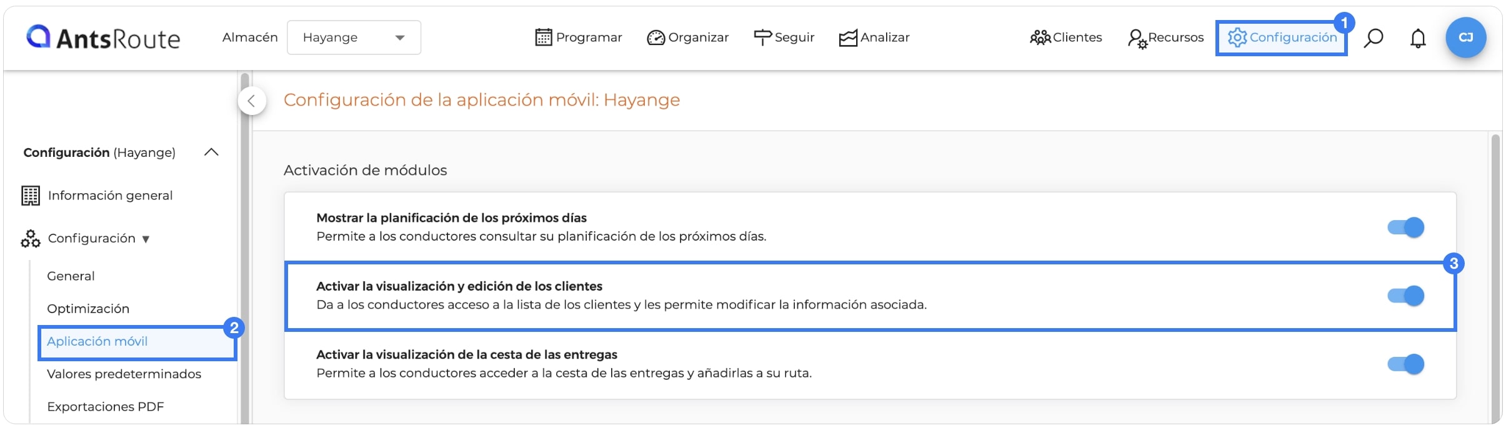Go to the Seguir menu

coord(794,37)
